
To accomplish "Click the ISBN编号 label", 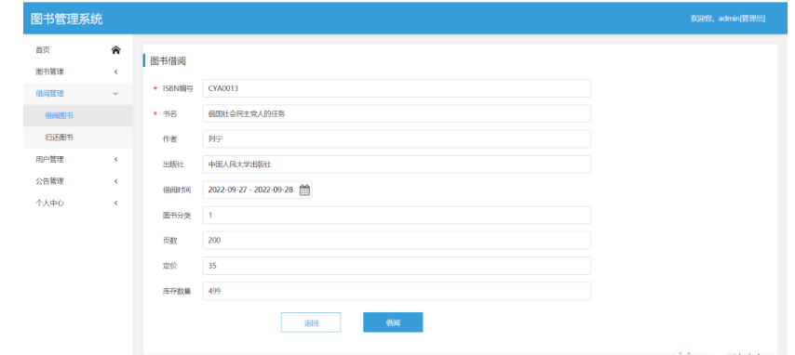I will pos(178,88).
